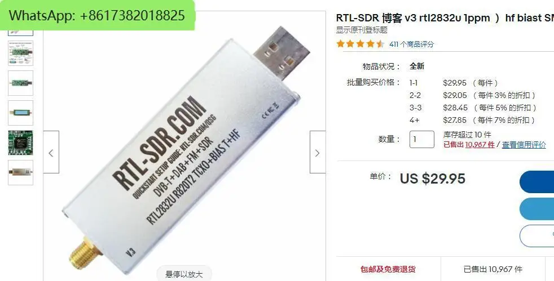Screen dimensions: 554x281
Task: Show the previous product image with left arrow
Action: click(51, 152)
